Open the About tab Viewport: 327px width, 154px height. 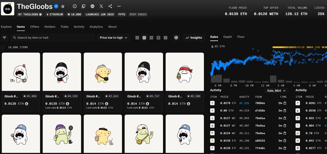click(x=112, y=27)
